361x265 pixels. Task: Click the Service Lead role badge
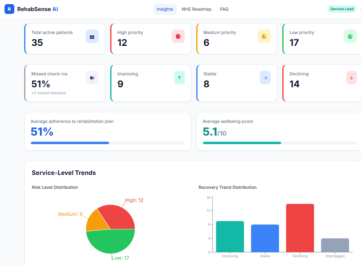[x=342, y=9]
